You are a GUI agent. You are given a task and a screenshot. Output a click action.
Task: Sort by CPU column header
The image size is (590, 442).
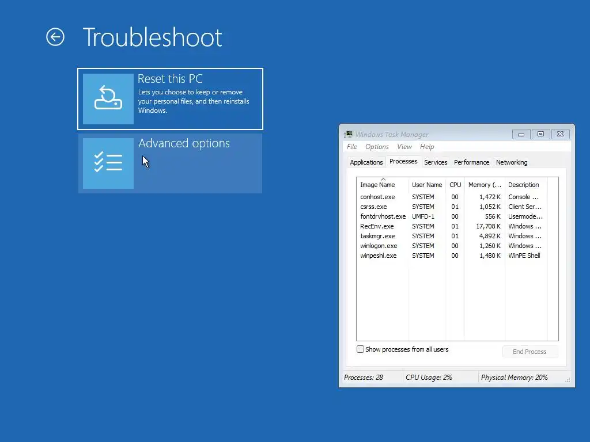tap(455, 185)
